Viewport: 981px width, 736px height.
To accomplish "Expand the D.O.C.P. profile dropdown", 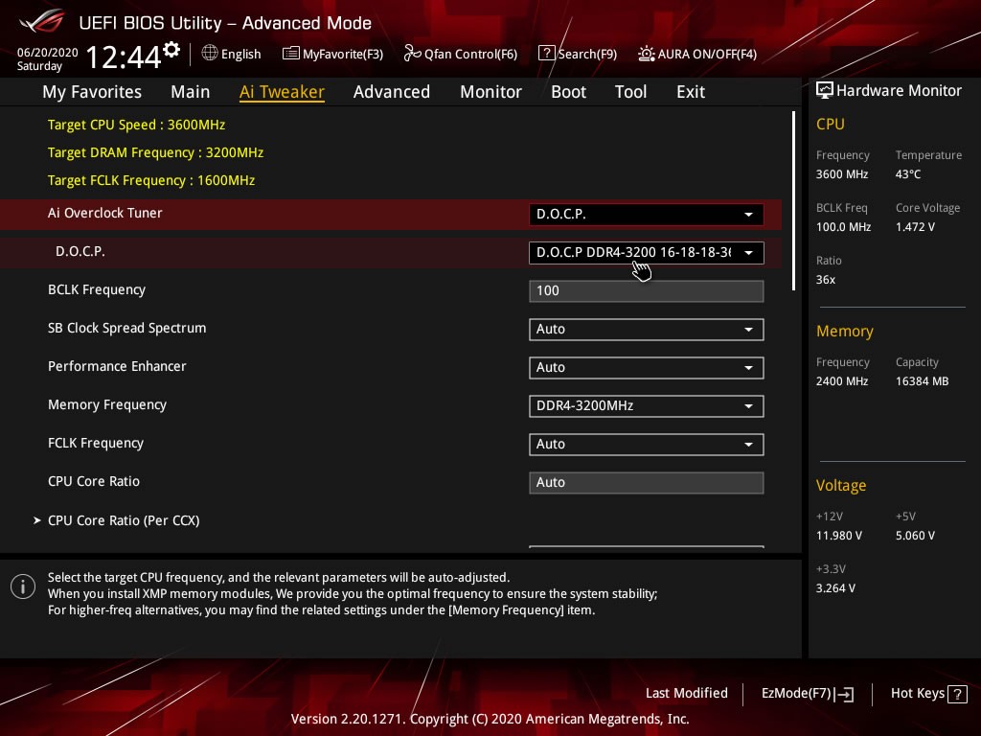I will click(x=646, y=253).
